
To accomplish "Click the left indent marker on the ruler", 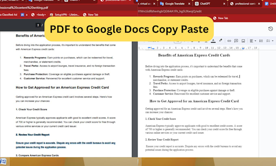I will [x=153, y=49].
